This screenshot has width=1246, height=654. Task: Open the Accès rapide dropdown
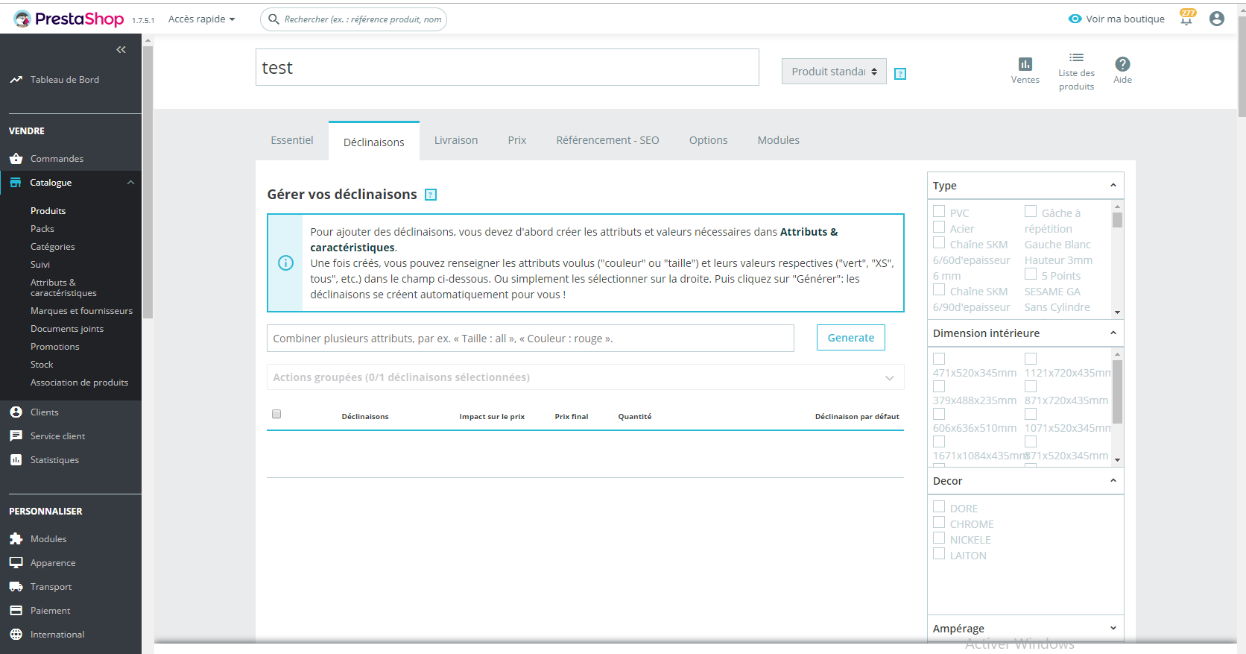click(x=201, y=19)
